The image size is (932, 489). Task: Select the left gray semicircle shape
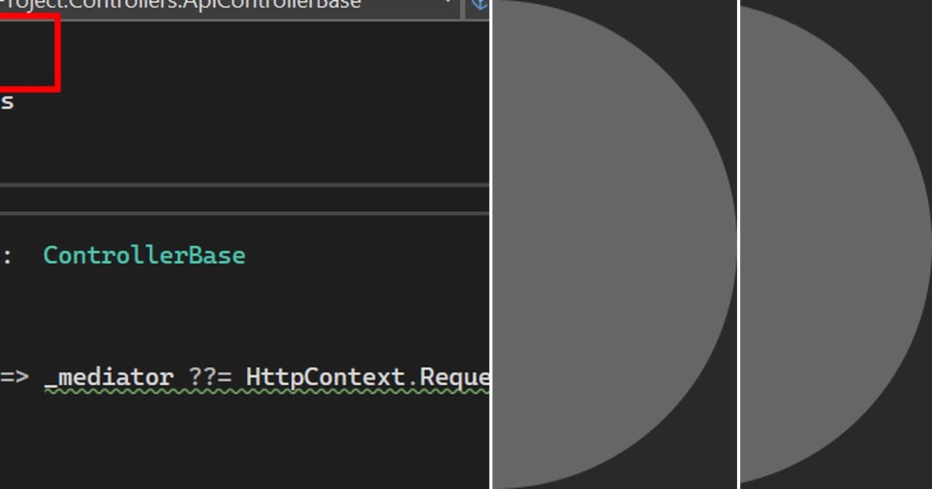coord(614,244)
